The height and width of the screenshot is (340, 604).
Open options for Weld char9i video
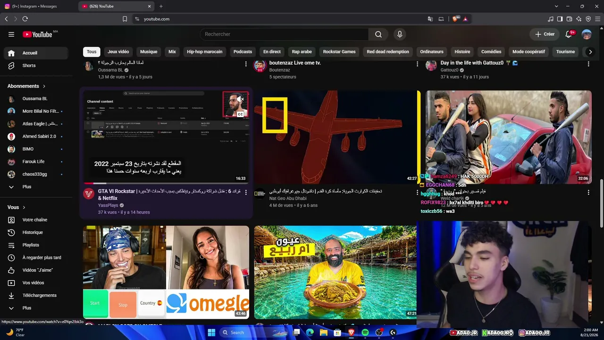click(x=588, y=192)
